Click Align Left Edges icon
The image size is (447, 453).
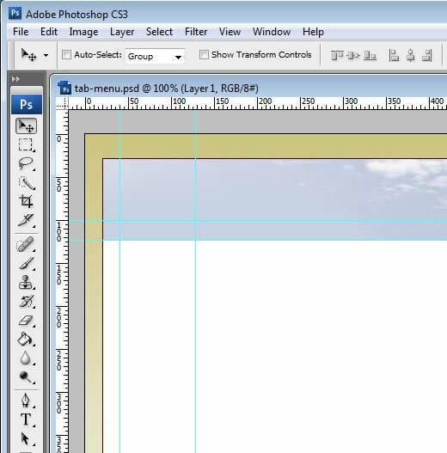coord(394,55)
